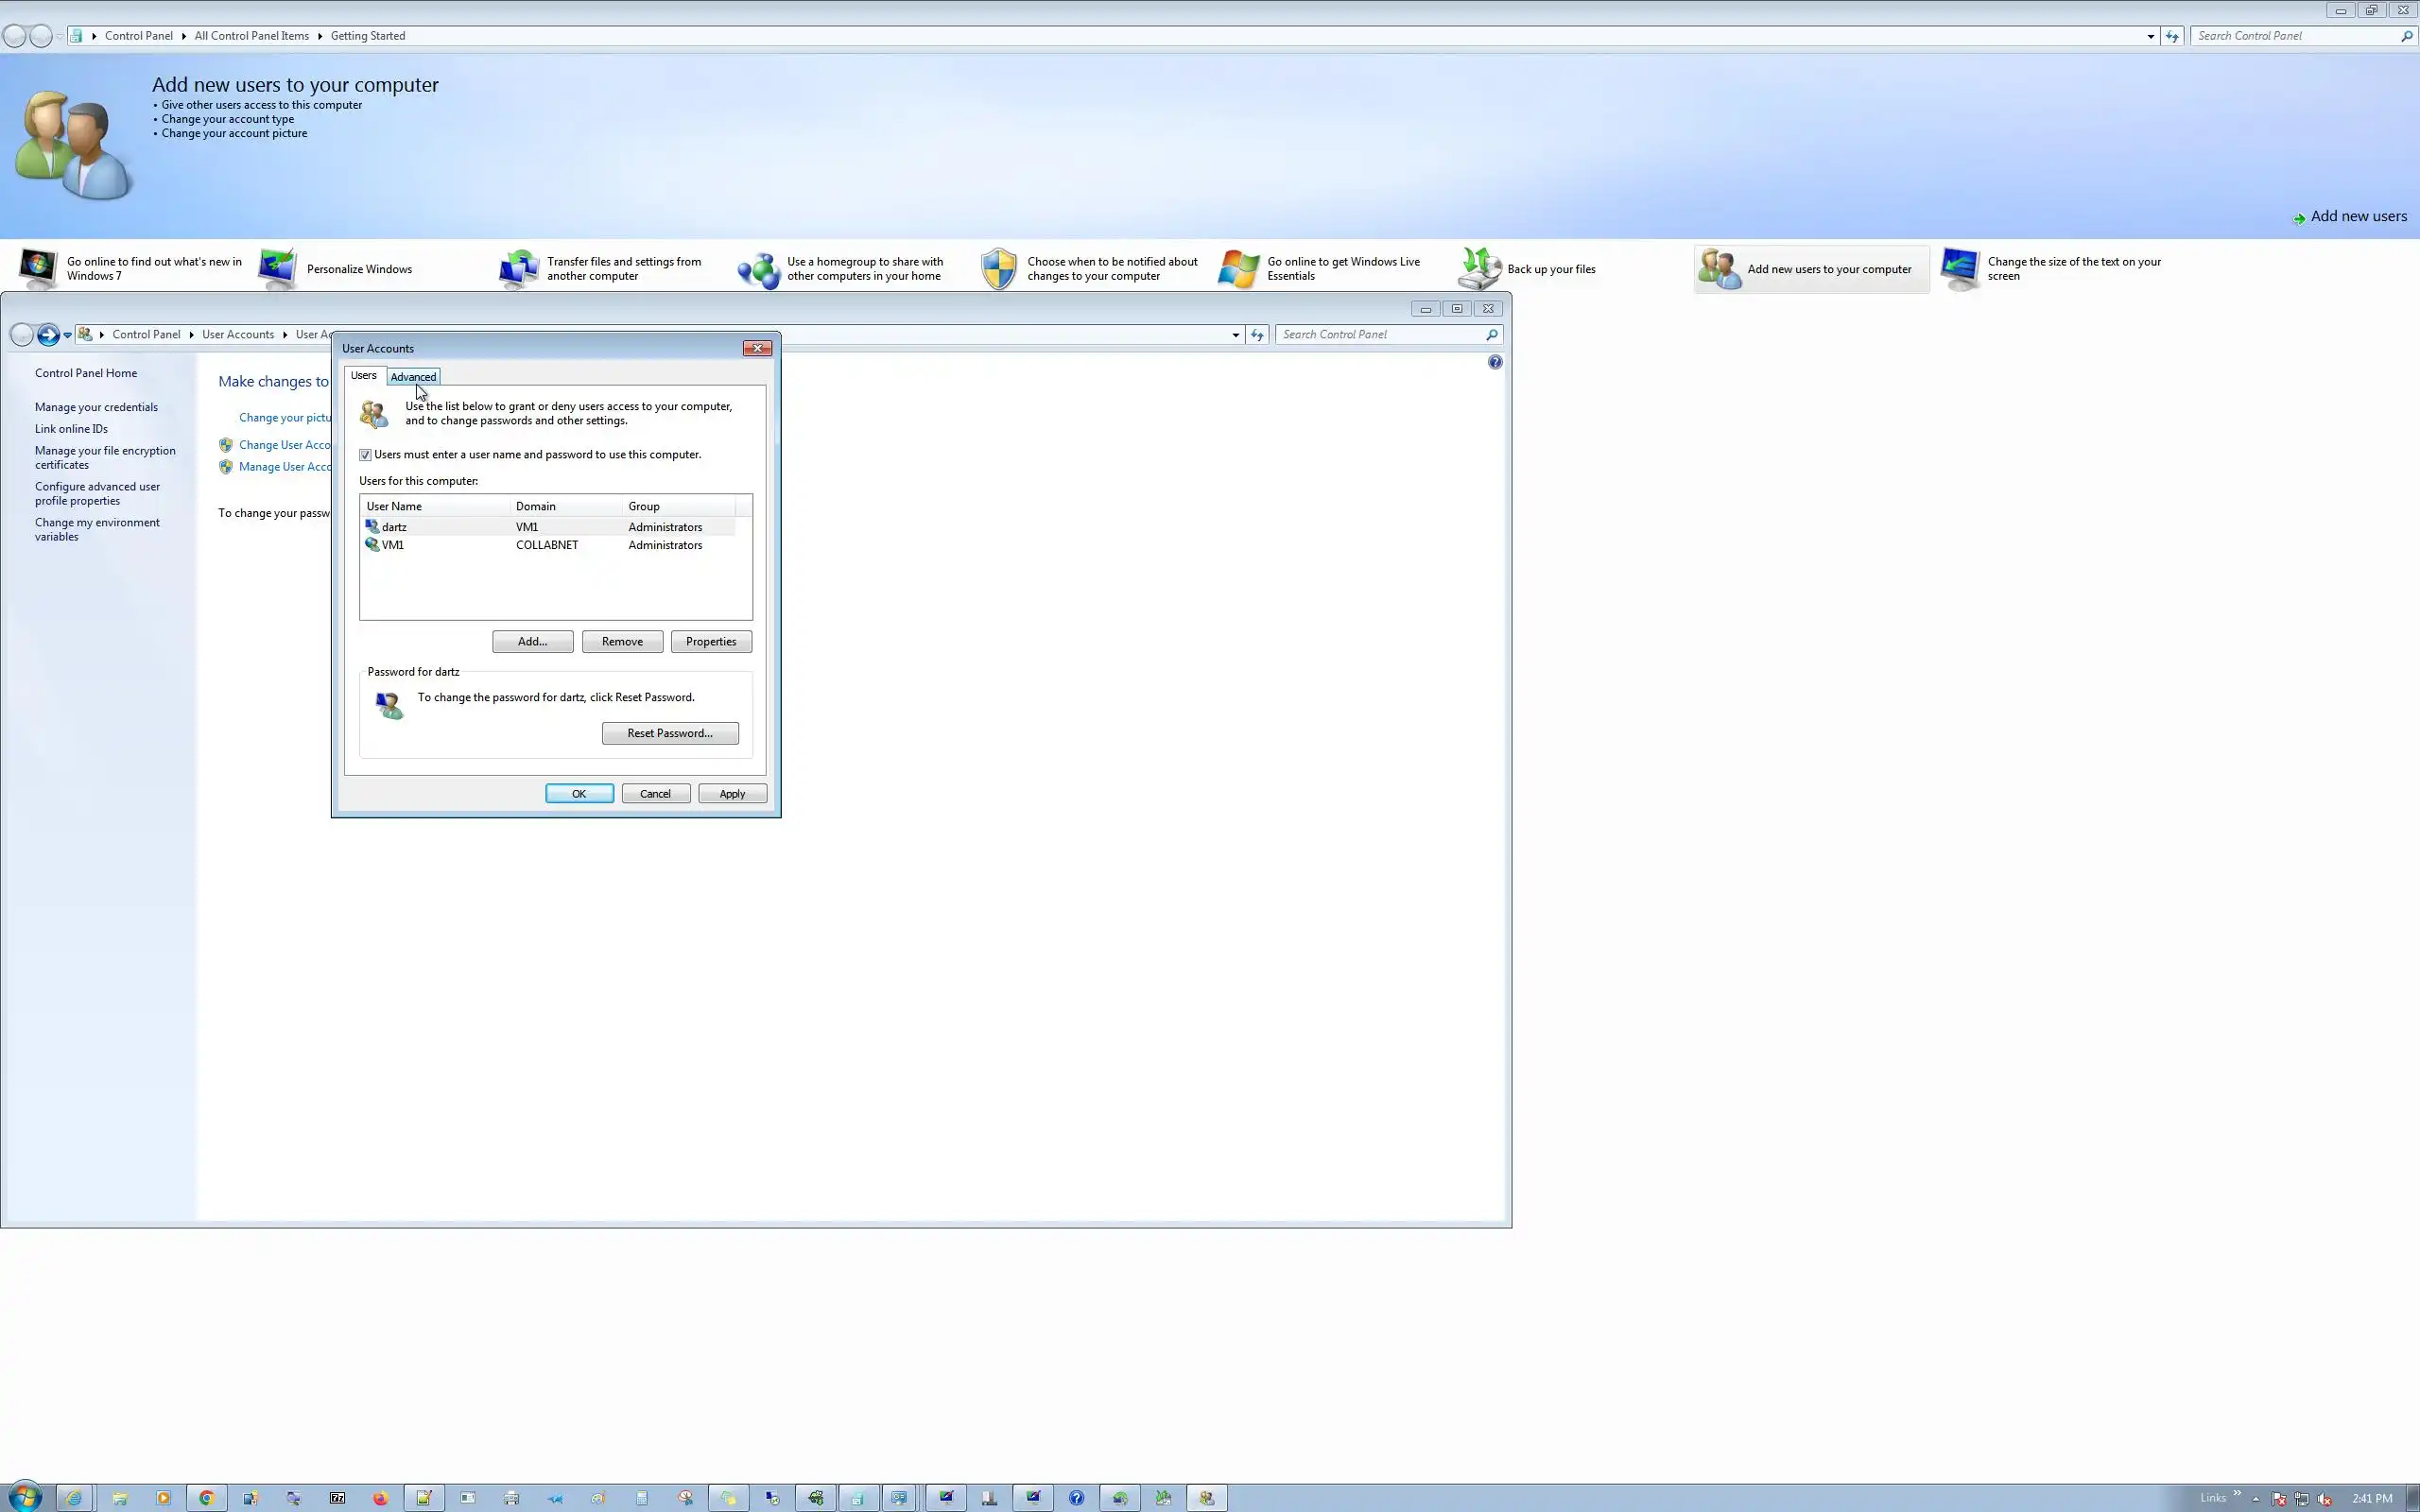This screenshot has height=1512, width=2420.
Task: Open the Windows Live Essentials icon
Action: pyautogui.click(x=1238, y=268)
